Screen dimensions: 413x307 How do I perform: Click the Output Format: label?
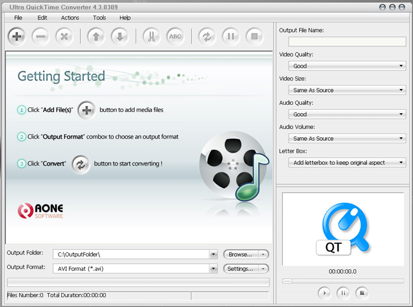coord(26,267)
